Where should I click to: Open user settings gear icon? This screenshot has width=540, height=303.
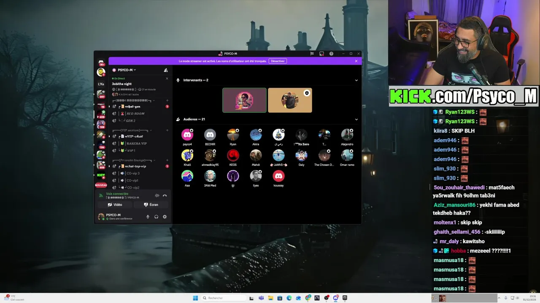coord(165,217)
